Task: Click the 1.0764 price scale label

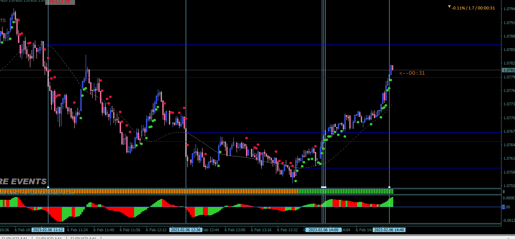Action: coord(509,145)
